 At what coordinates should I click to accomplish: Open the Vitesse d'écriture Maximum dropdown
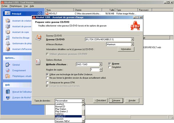(132, 44)
